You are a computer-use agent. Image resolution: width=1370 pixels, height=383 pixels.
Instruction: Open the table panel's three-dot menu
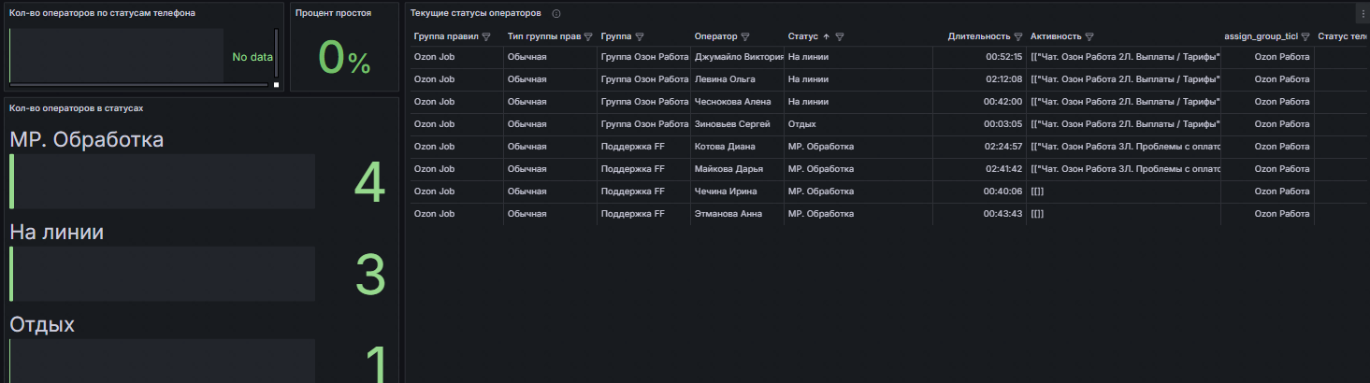[x=1363, y=13]
